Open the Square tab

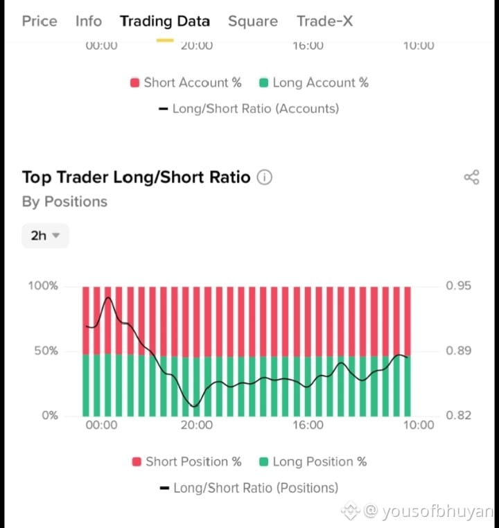pyautogui.click(x=253, y=21)
